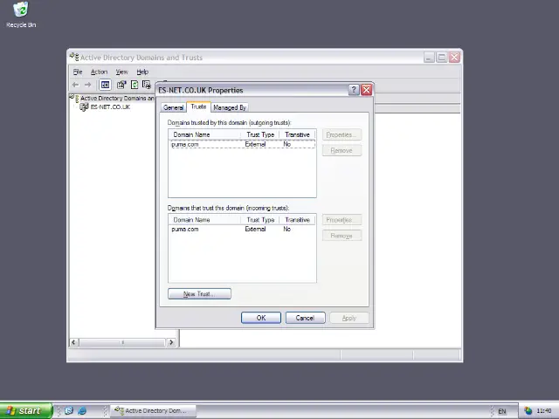The width and height of the screenshot is (559, 419).
Task: Click the disabled Apply button
Action: (349, 318)
